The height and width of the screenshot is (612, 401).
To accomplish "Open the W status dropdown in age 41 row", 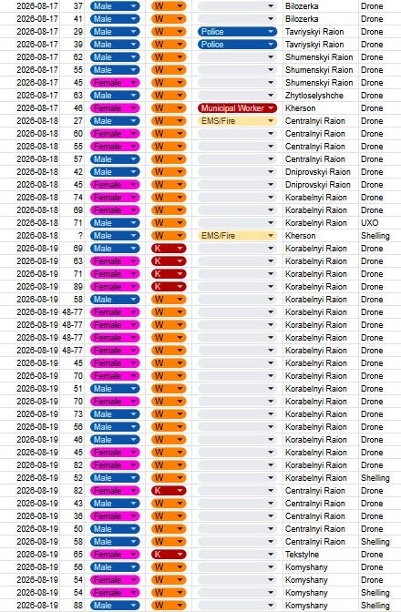I will pos(169,19).
